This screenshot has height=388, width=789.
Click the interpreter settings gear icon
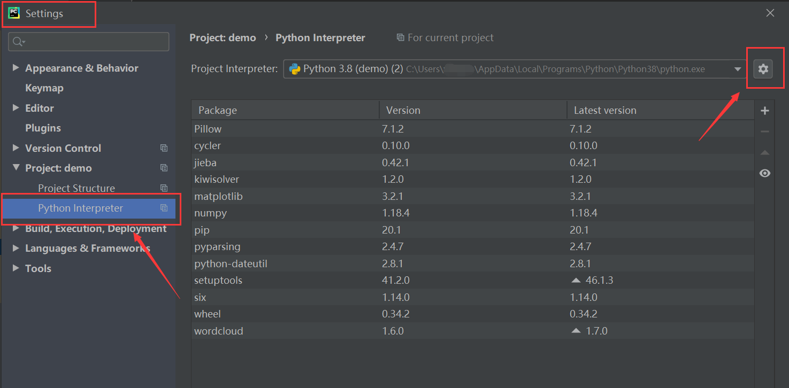[x=763, y=68]
